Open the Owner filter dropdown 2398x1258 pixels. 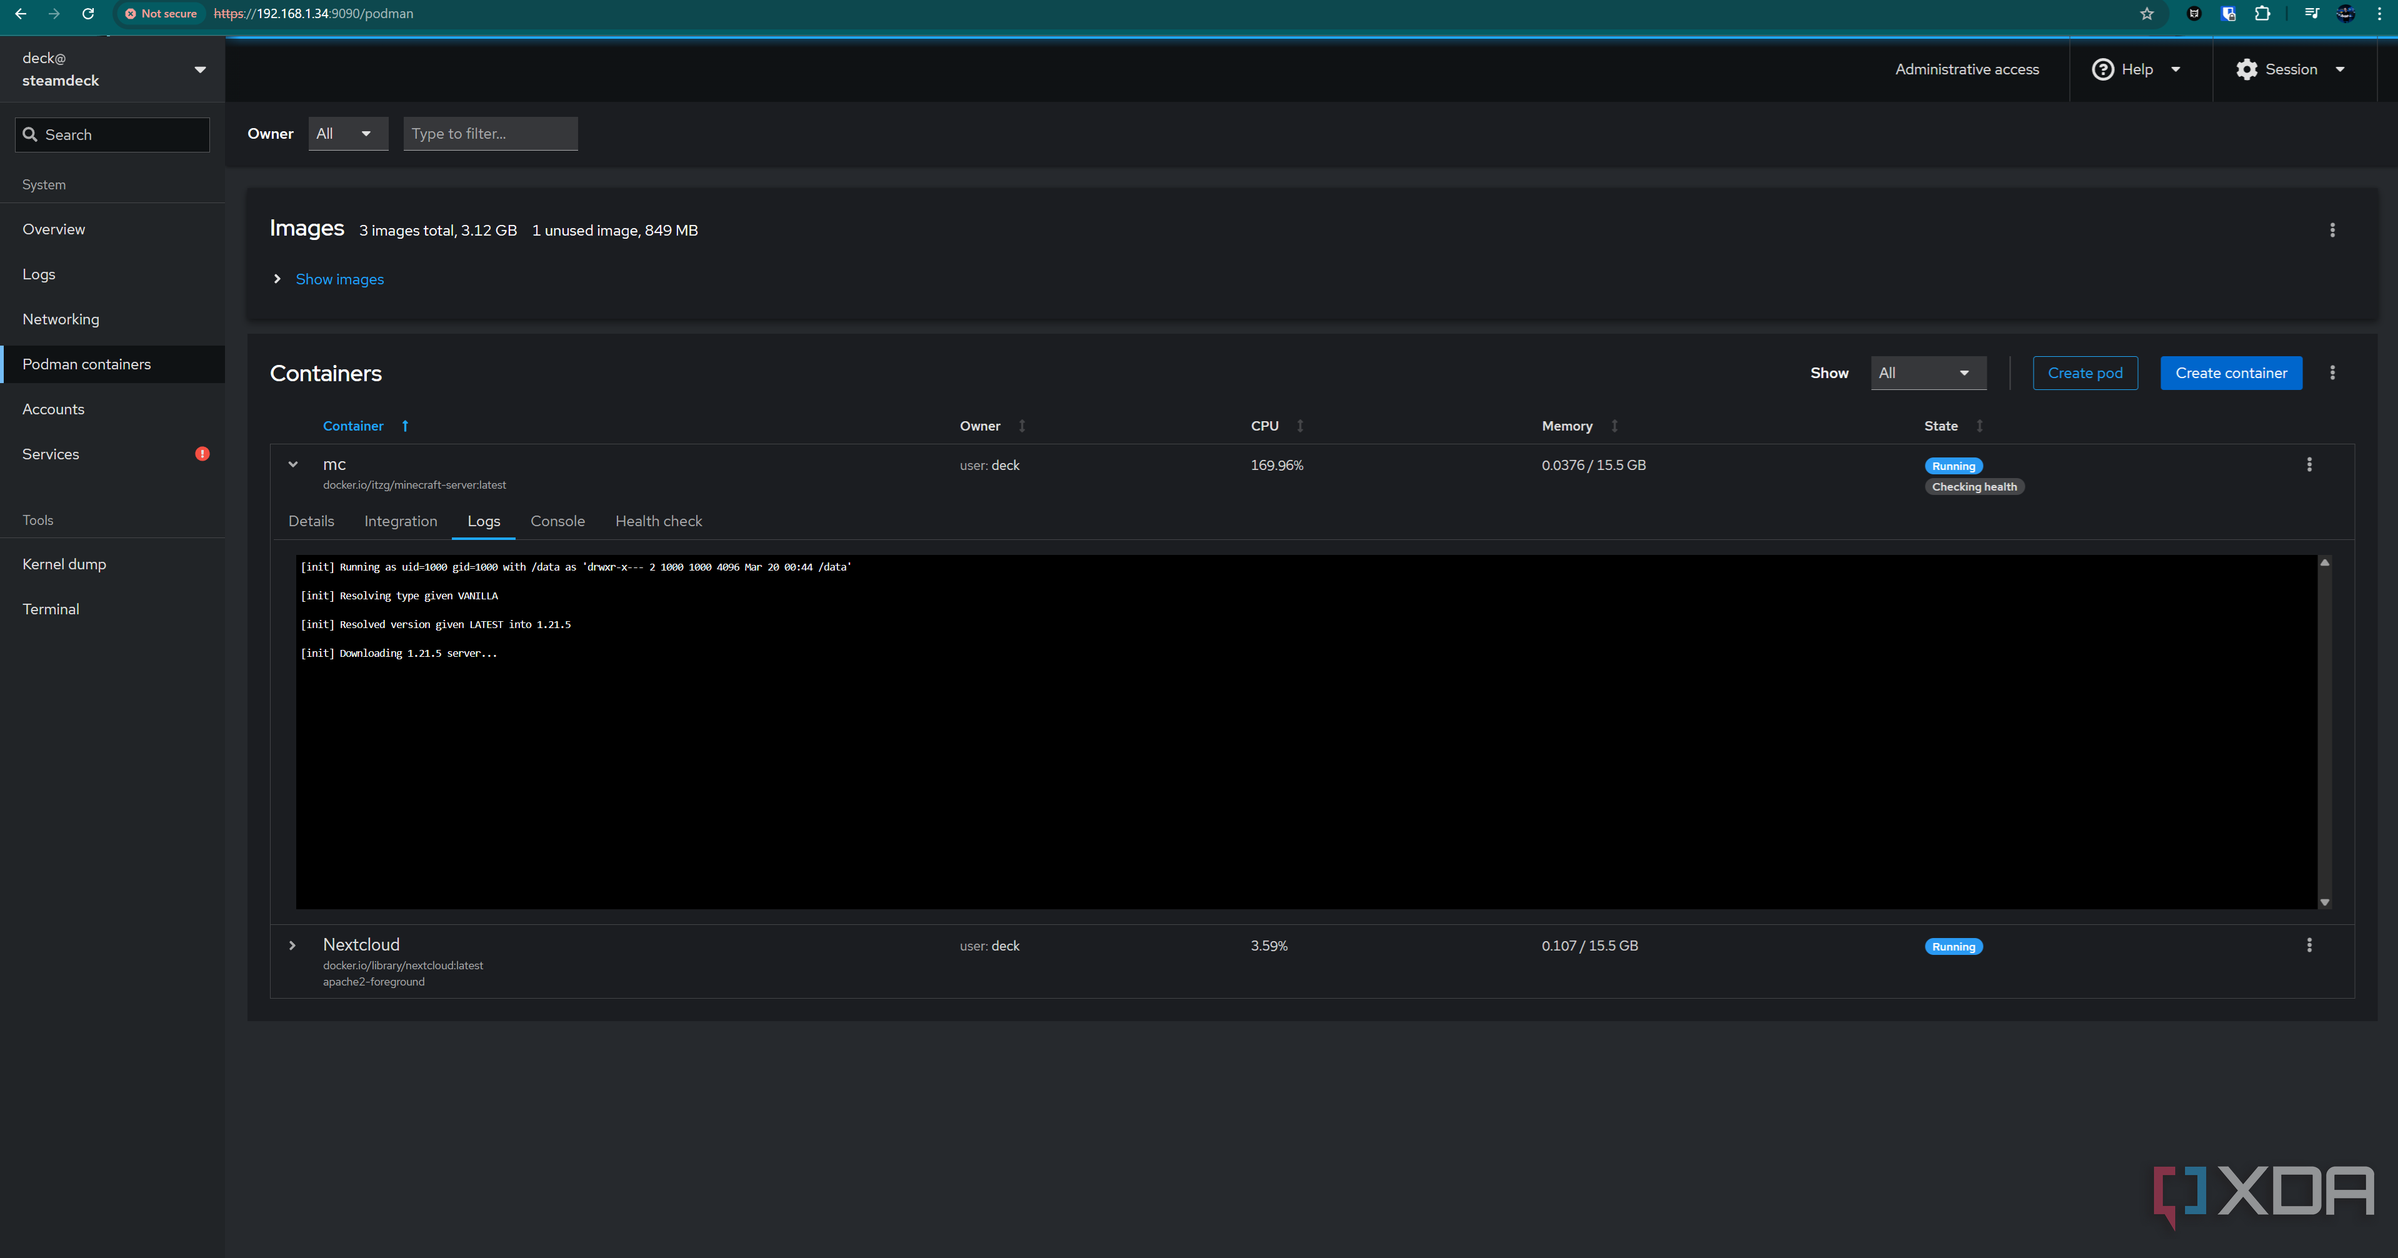point(348,134)
